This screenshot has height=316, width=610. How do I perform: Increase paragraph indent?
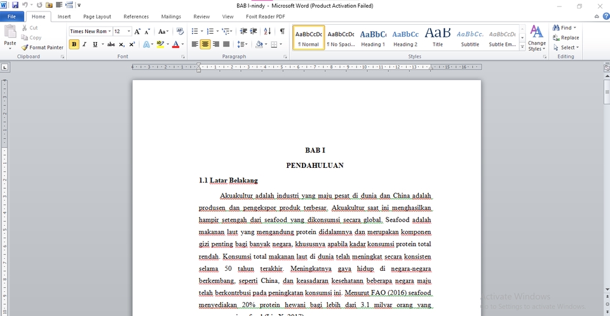coord(254,32)
